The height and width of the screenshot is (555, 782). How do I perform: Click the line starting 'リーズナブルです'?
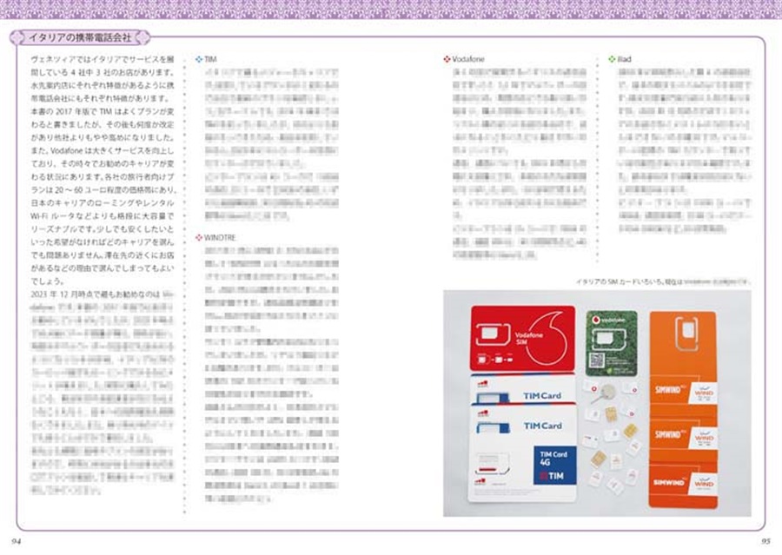tap(103, 229)
